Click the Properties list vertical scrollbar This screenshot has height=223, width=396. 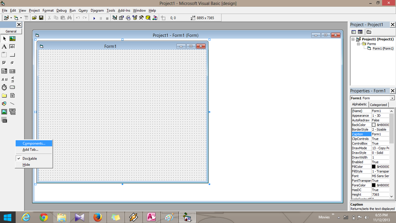point(391,154)
